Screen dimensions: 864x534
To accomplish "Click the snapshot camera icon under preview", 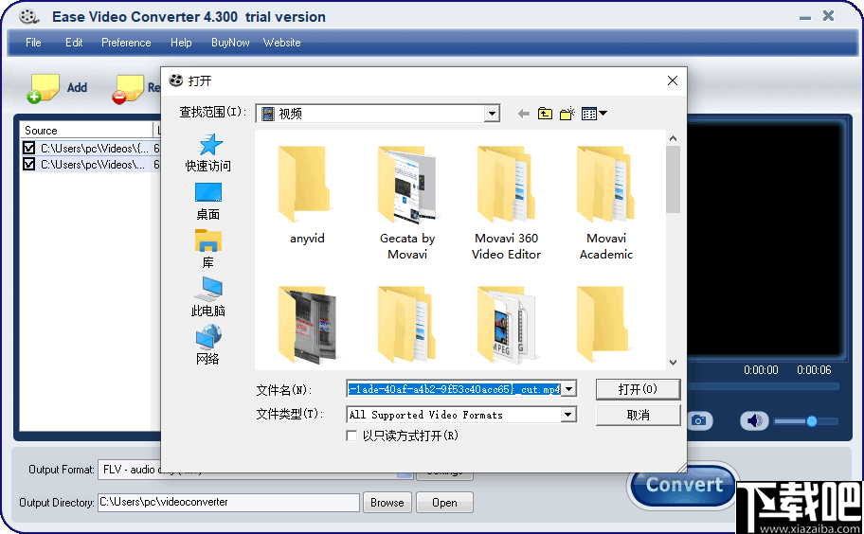I will coord(699,421).
